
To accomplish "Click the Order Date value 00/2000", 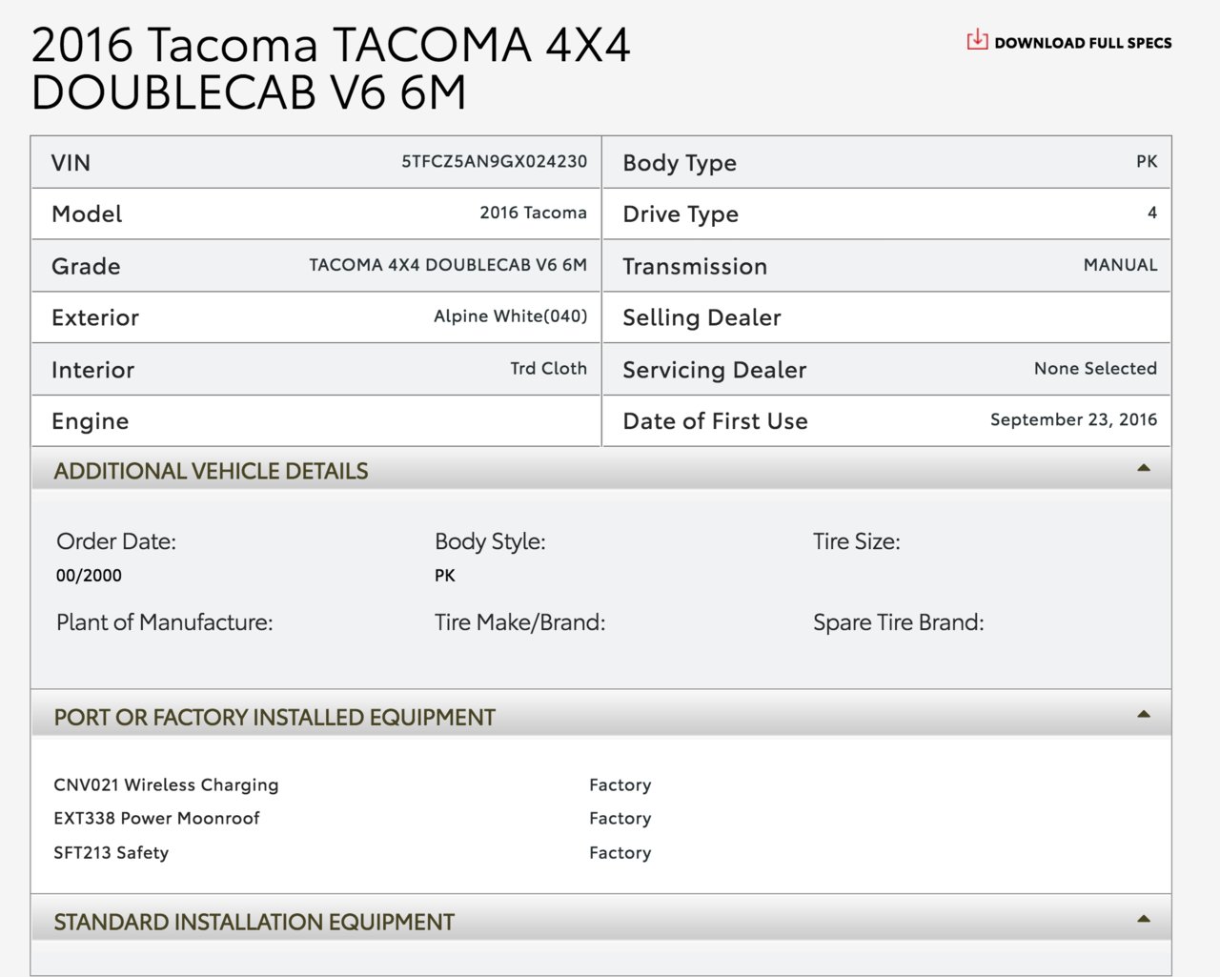I will click(89, 576).
